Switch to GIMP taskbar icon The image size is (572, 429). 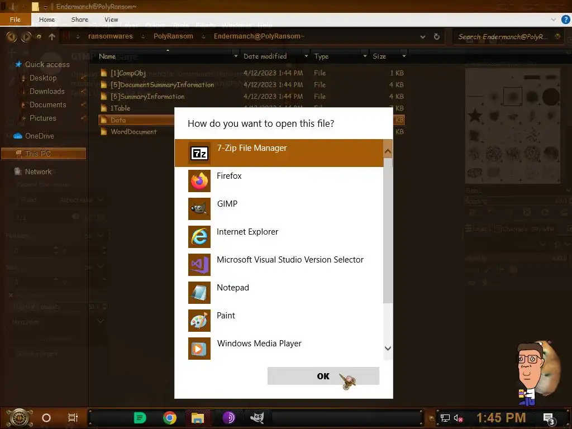257,417
